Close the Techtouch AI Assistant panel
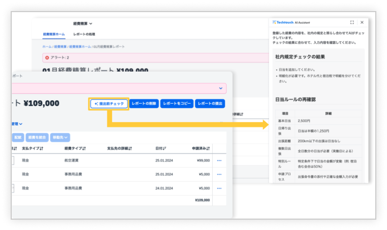Image resolution: width=387 pixels, height=230 pixels. click(x=362, y=22)
